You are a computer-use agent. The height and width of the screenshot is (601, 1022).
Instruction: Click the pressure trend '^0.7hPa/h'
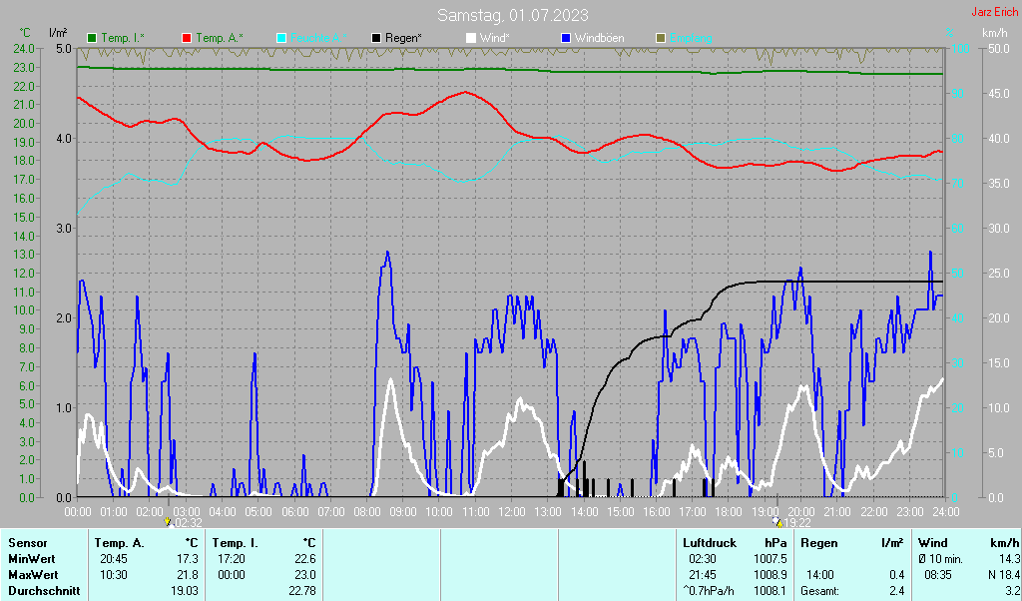tap(708, 591)
